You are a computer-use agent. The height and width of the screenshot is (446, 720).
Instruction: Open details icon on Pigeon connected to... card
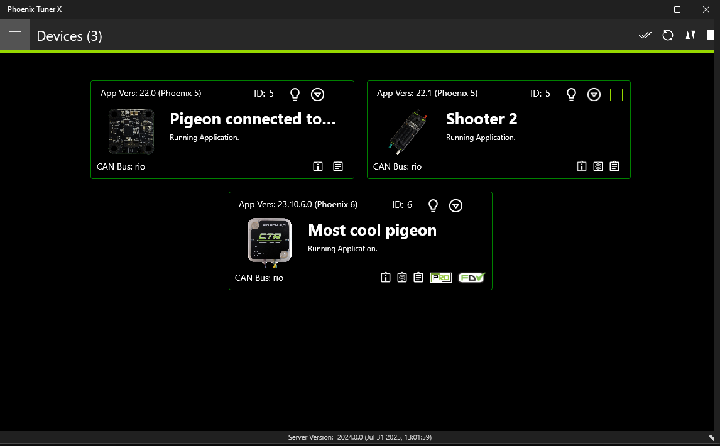click(318, 166)
